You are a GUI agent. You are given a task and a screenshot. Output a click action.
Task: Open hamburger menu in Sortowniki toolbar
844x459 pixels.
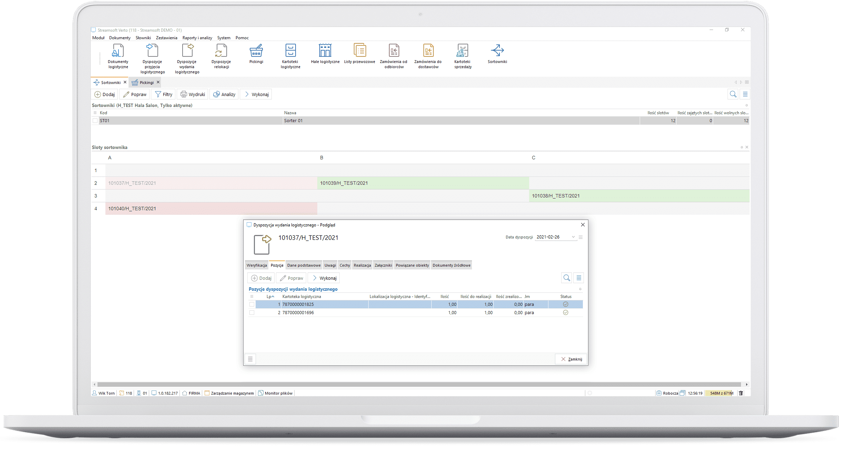(745, 94)
